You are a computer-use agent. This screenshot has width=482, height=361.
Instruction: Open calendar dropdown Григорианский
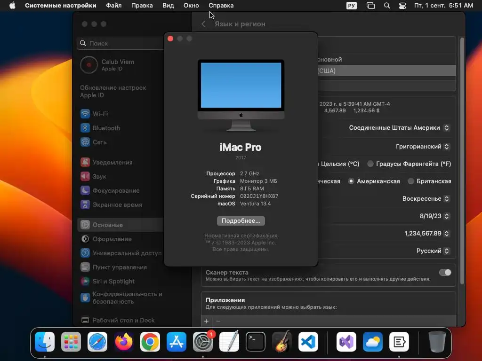click(423, 147)
